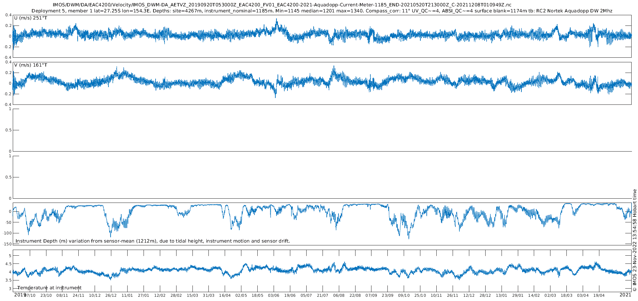
Task: Select the '18/03' date tick label
Action: click(x=566, y=295)
